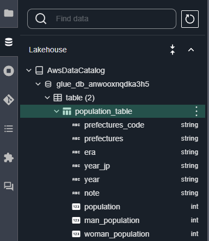This screenshot has width=209, height=241.
Task: Click the magnifier search icon
Action: (41, 19)
